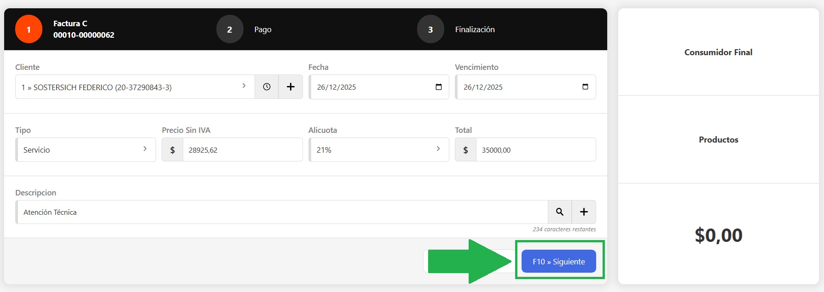Open the Alicuota dropdown showing 21%

pyautogui.click(x=378, y=150)
